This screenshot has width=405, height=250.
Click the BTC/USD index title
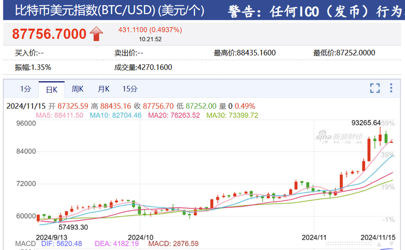point(109,11)
